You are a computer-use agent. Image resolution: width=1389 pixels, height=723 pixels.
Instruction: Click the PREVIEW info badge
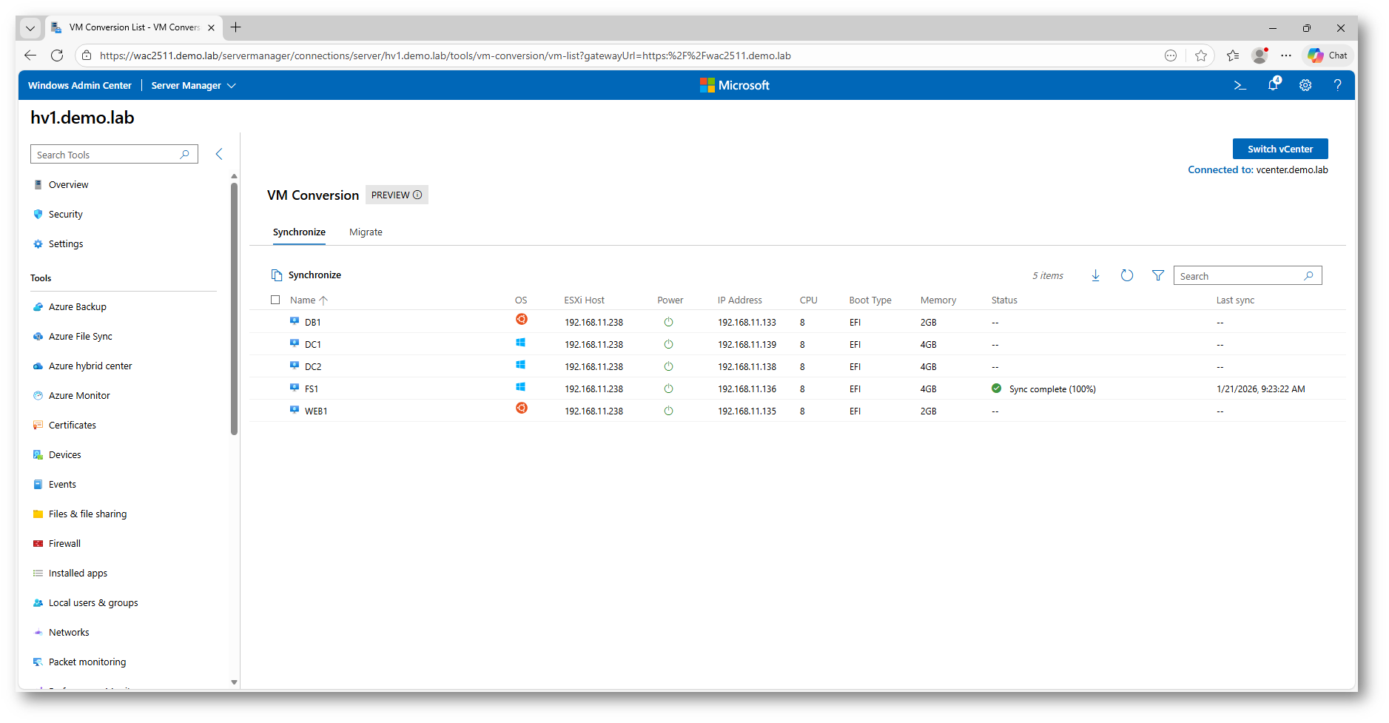[x=397, y=195]
